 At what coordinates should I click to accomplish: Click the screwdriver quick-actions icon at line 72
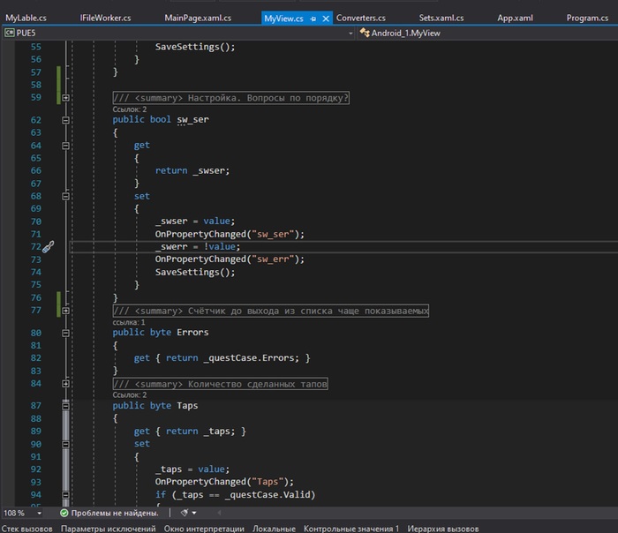click(49, 247)
